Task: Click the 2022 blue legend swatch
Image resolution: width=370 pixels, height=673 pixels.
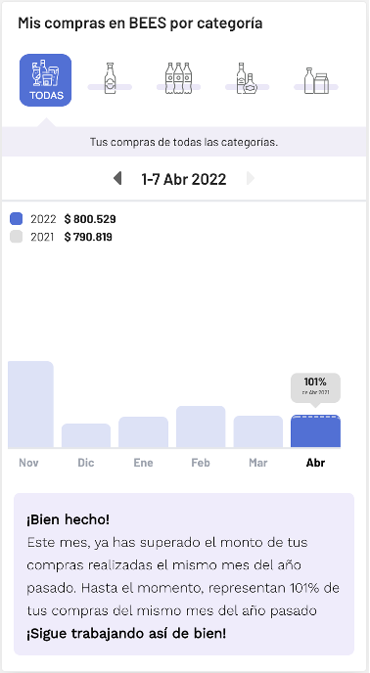Action: point(16,219)
